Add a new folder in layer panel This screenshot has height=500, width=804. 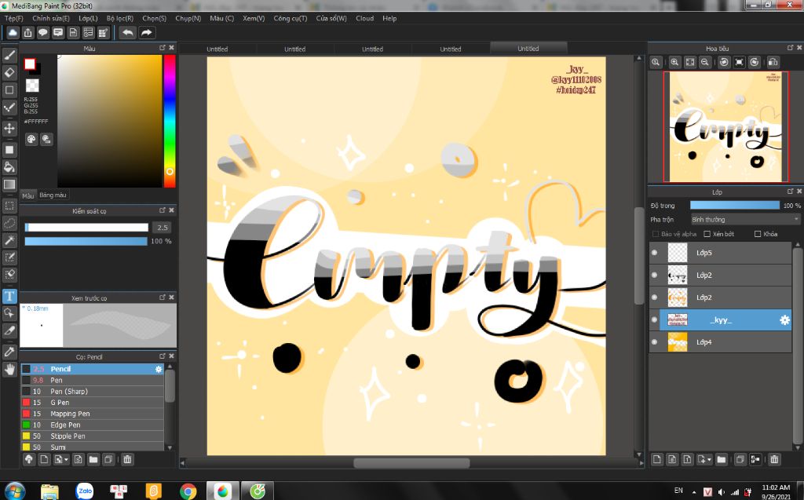point(721,459)
